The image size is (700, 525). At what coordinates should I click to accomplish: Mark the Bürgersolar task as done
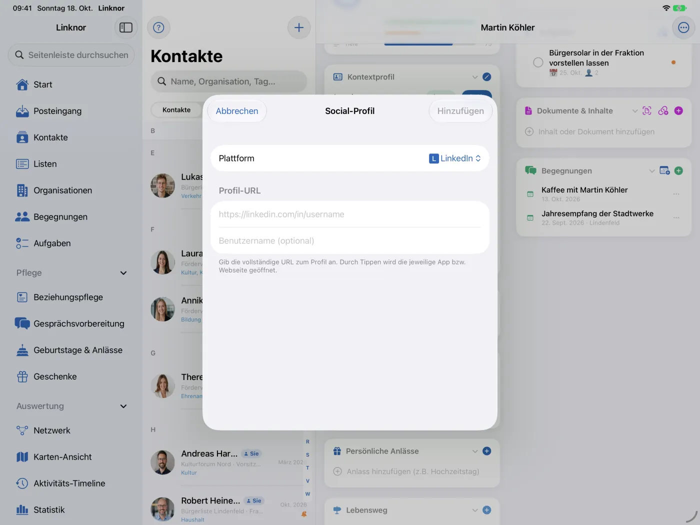click(538, 62)
